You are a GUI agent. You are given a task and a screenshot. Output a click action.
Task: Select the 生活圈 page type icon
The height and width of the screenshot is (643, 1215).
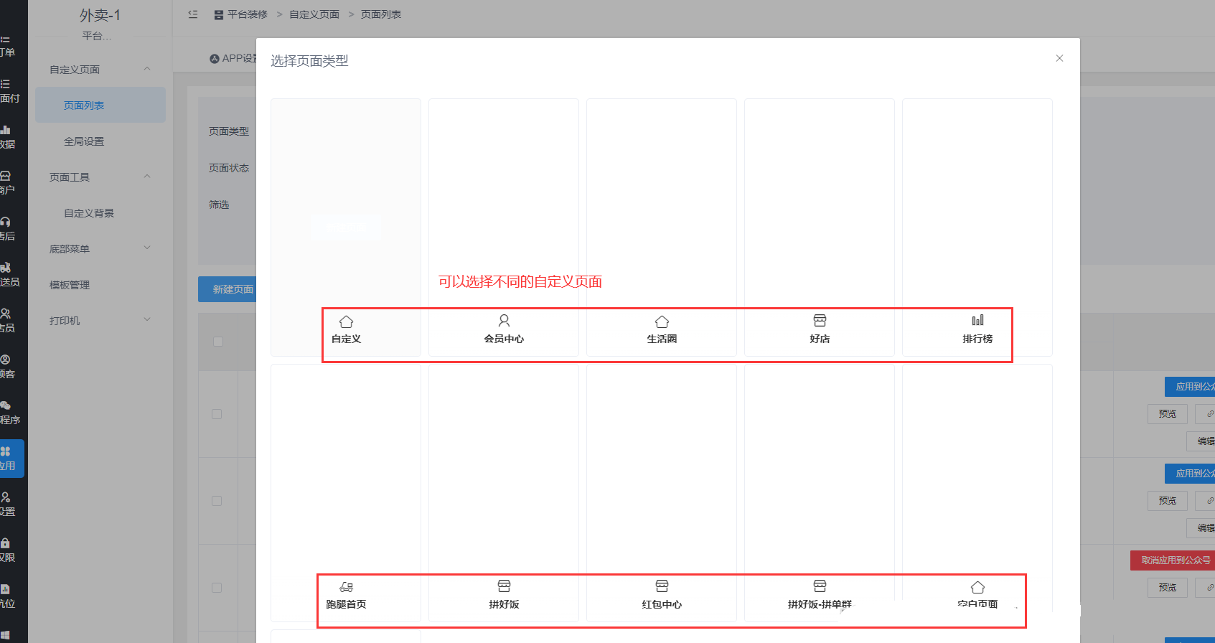point(662,321)
